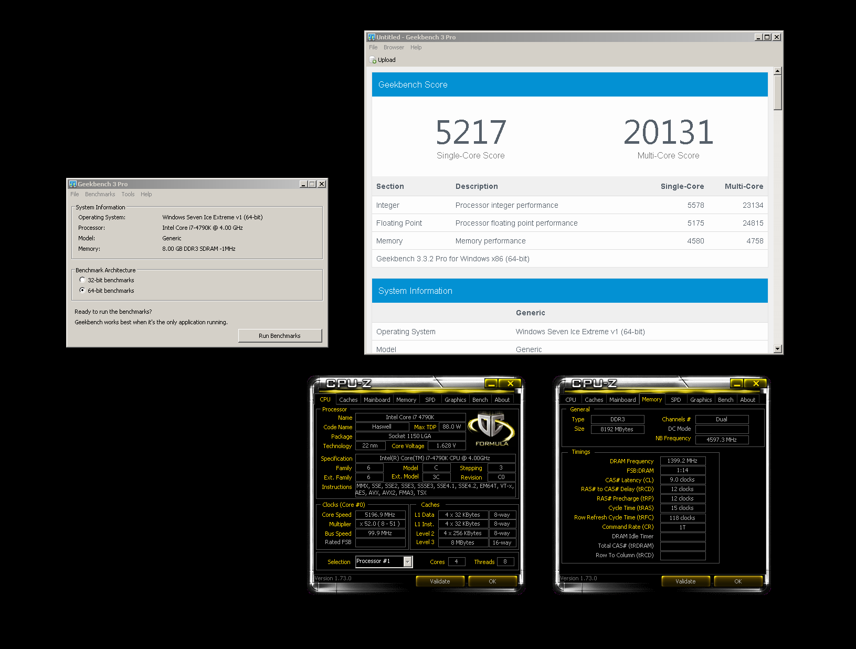856x649 pixels.
Task: Switch to SPD tab in left CPU-Z
Action: [x=430, y=400]
